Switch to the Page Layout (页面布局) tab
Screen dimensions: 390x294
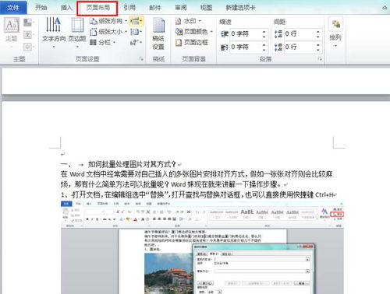click(97, 8)
